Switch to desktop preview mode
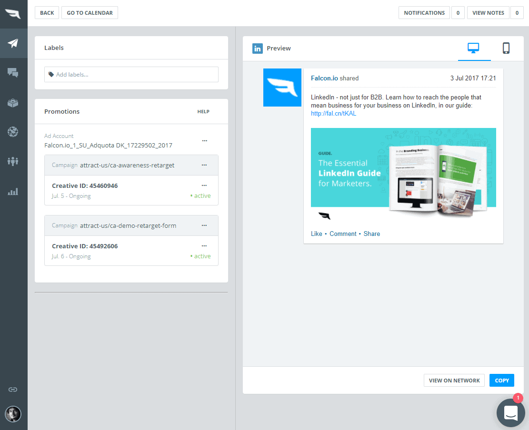The image size is (529, 430). coord(474,48)
